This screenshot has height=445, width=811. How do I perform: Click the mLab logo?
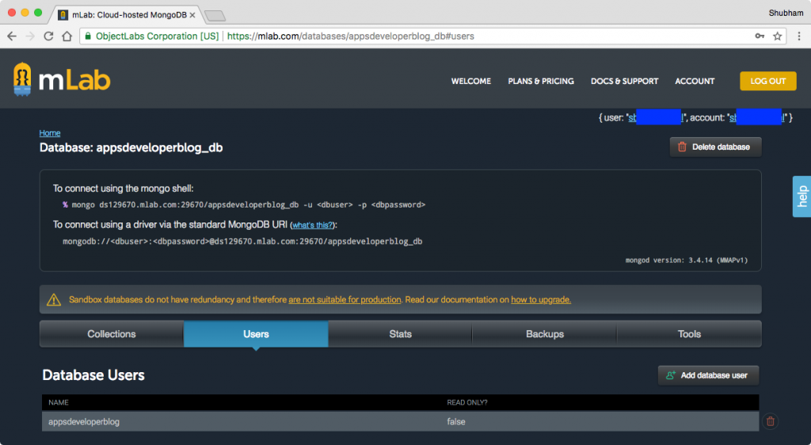[62, 79]
